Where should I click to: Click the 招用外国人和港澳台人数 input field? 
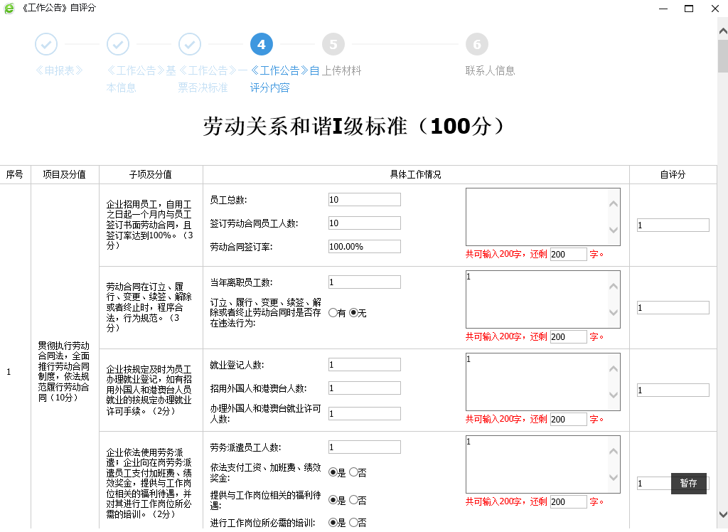click(x=365, y=388)
